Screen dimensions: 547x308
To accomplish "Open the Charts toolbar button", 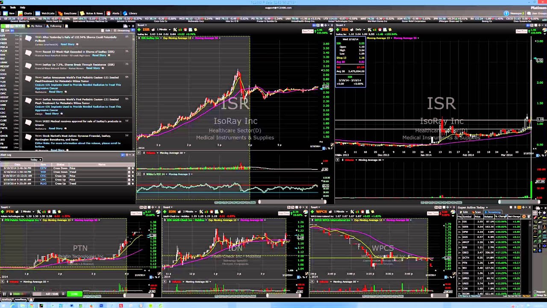I will click(25, 13).
